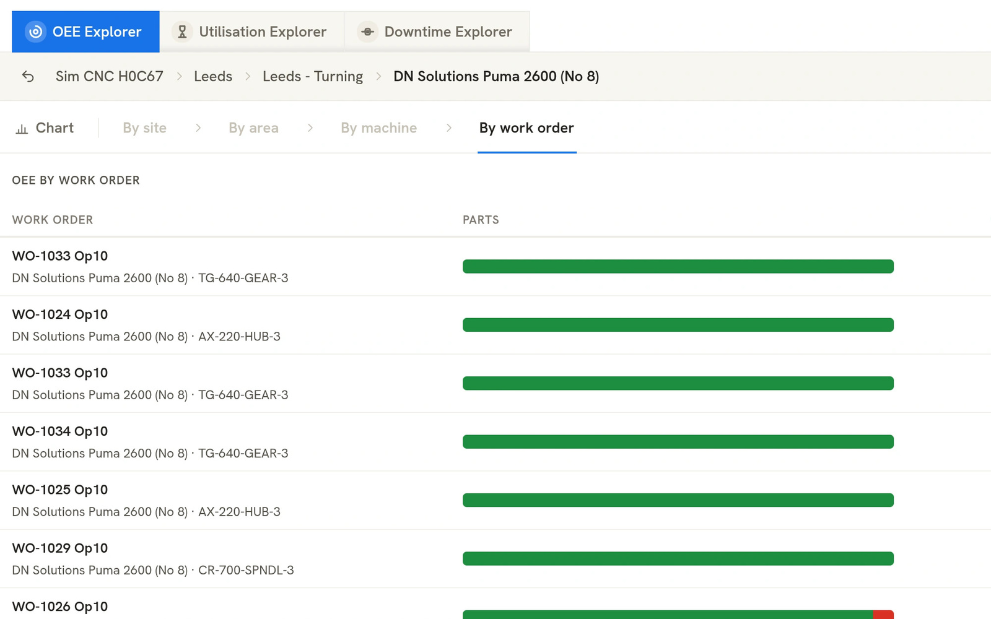
Task: Click the CR-700-SPNDL-3 part description
Action: [x=246, y=570]
